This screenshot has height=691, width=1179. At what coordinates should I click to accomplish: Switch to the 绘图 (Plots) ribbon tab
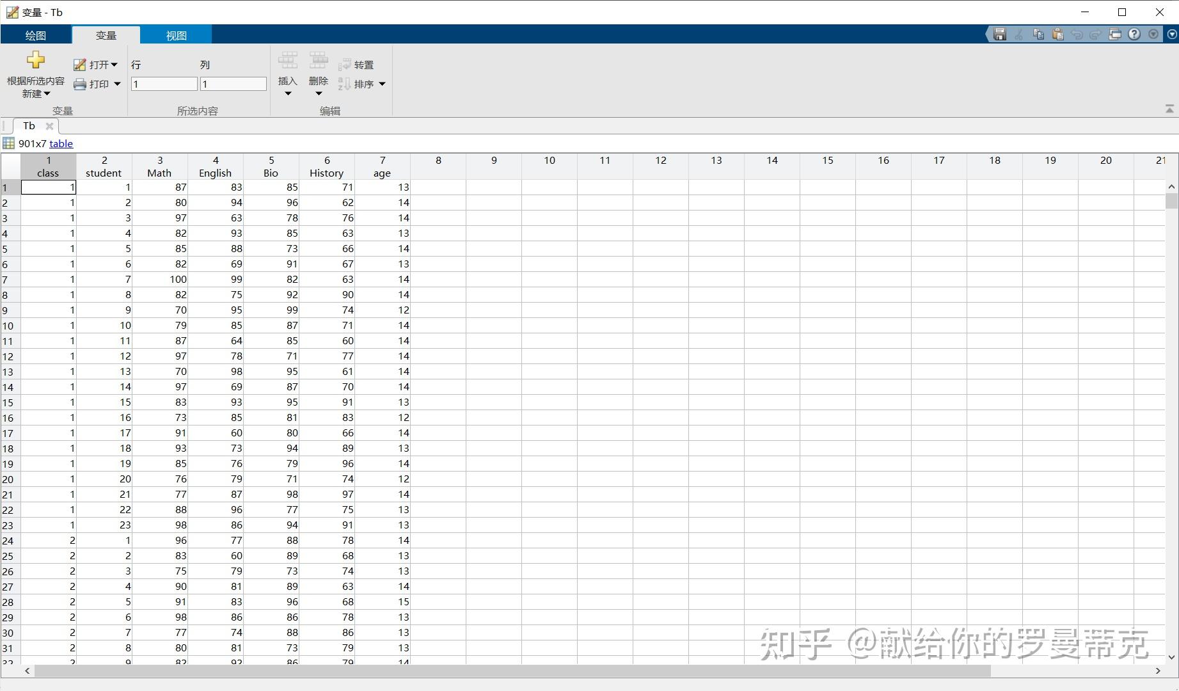[x=36, y=35]
